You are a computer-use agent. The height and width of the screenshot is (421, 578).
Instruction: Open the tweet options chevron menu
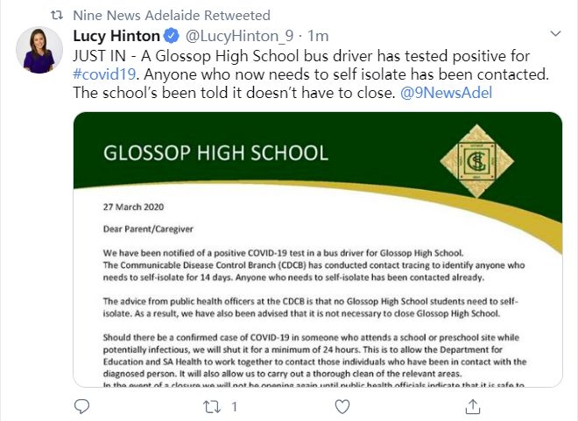(x=553, y=33)
